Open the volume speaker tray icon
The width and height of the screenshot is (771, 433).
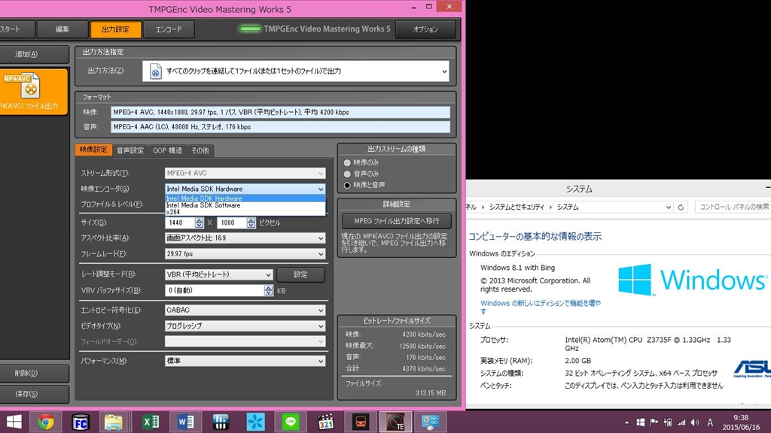tap(695, 422)
